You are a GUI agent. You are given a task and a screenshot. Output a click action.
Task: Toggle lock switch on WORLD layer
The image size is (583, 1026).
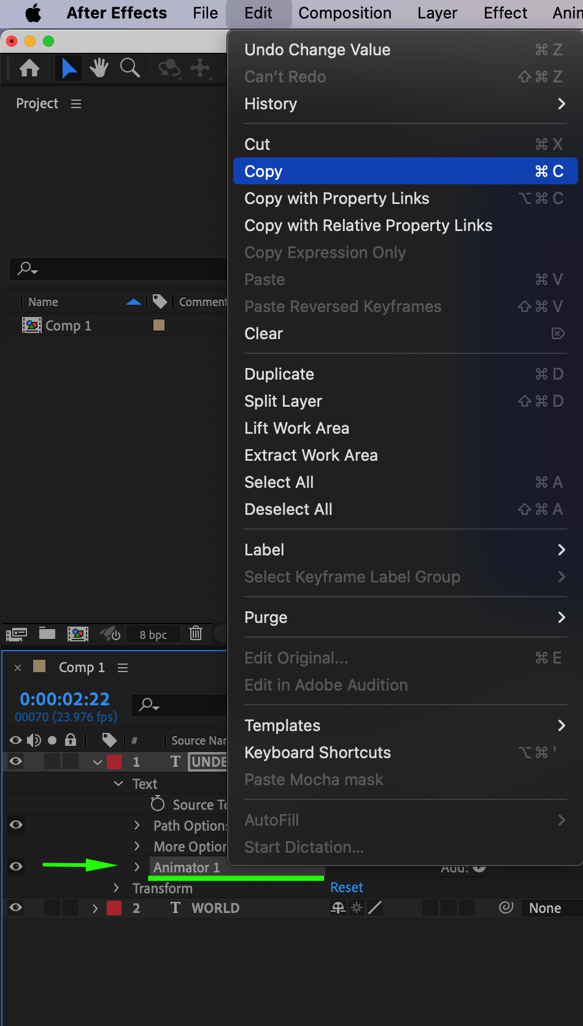click(71, 907)
